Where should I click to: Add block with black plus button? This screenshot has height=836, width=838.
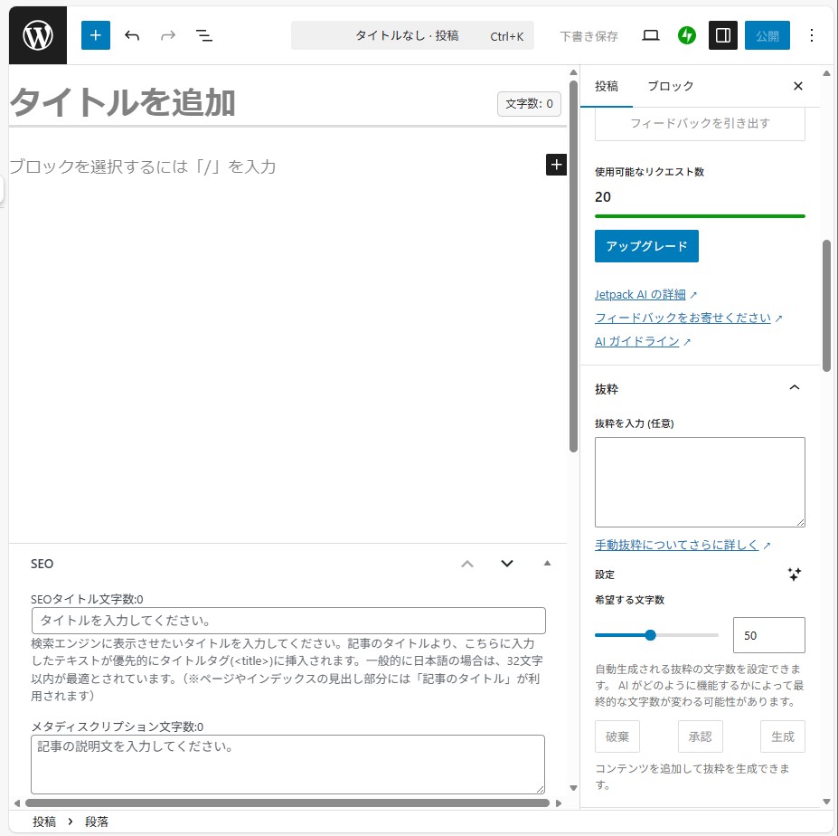pos(556,165)
